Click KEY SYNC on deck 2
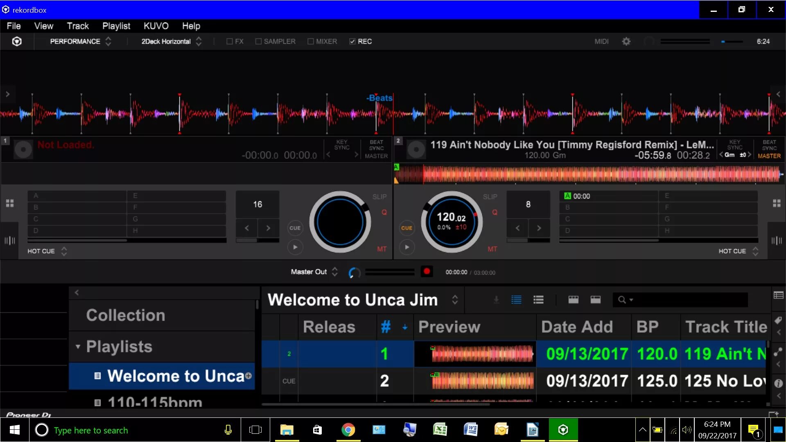The image size is (786, 442). pos(735,145)
